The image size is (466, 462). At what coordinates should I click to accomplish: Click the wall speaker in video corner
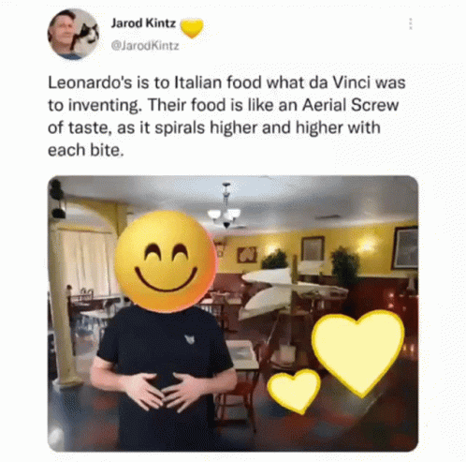(57, 200)
